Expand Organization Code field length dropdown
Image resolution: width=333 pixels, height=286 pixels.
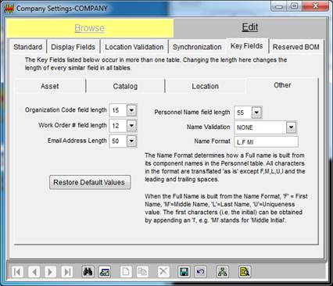point(131,110)
